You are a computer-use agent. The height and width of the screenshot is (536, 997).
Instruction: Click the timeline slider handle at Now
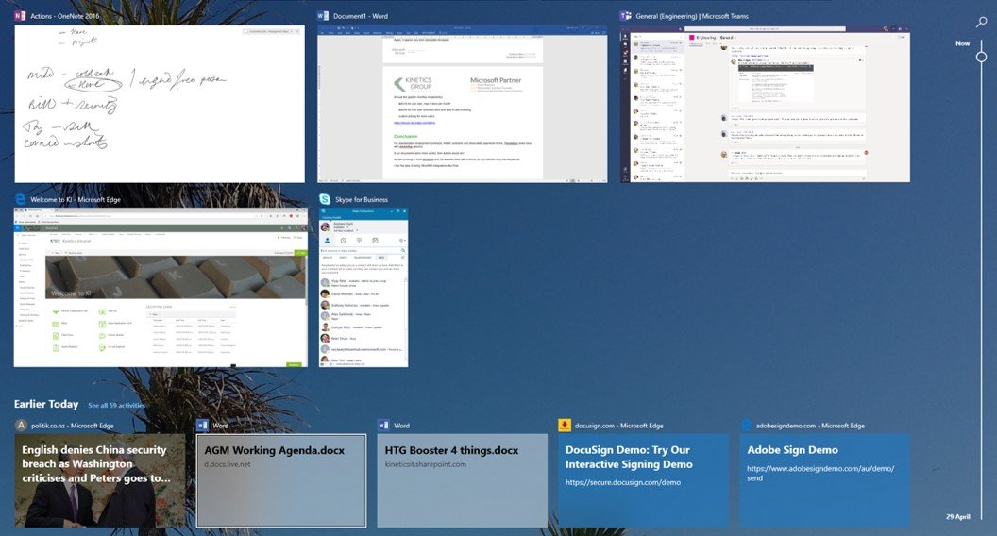[x=981, y=57]
